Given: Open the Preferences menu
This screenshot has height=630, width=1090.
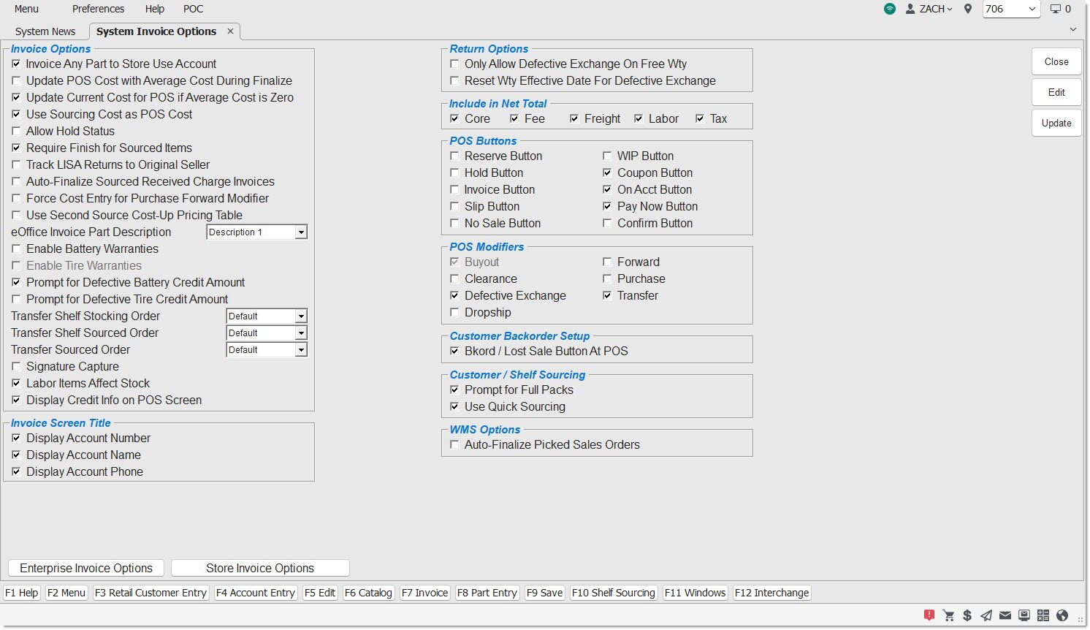Looking at the screenshot, I should click(98, 9).
